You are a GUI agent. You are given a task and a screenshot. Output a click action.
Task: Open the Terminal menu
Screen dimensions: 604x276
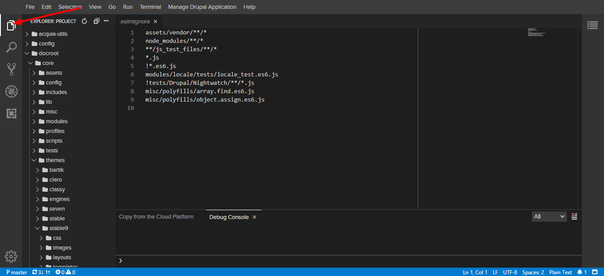(x=150, y=7)
